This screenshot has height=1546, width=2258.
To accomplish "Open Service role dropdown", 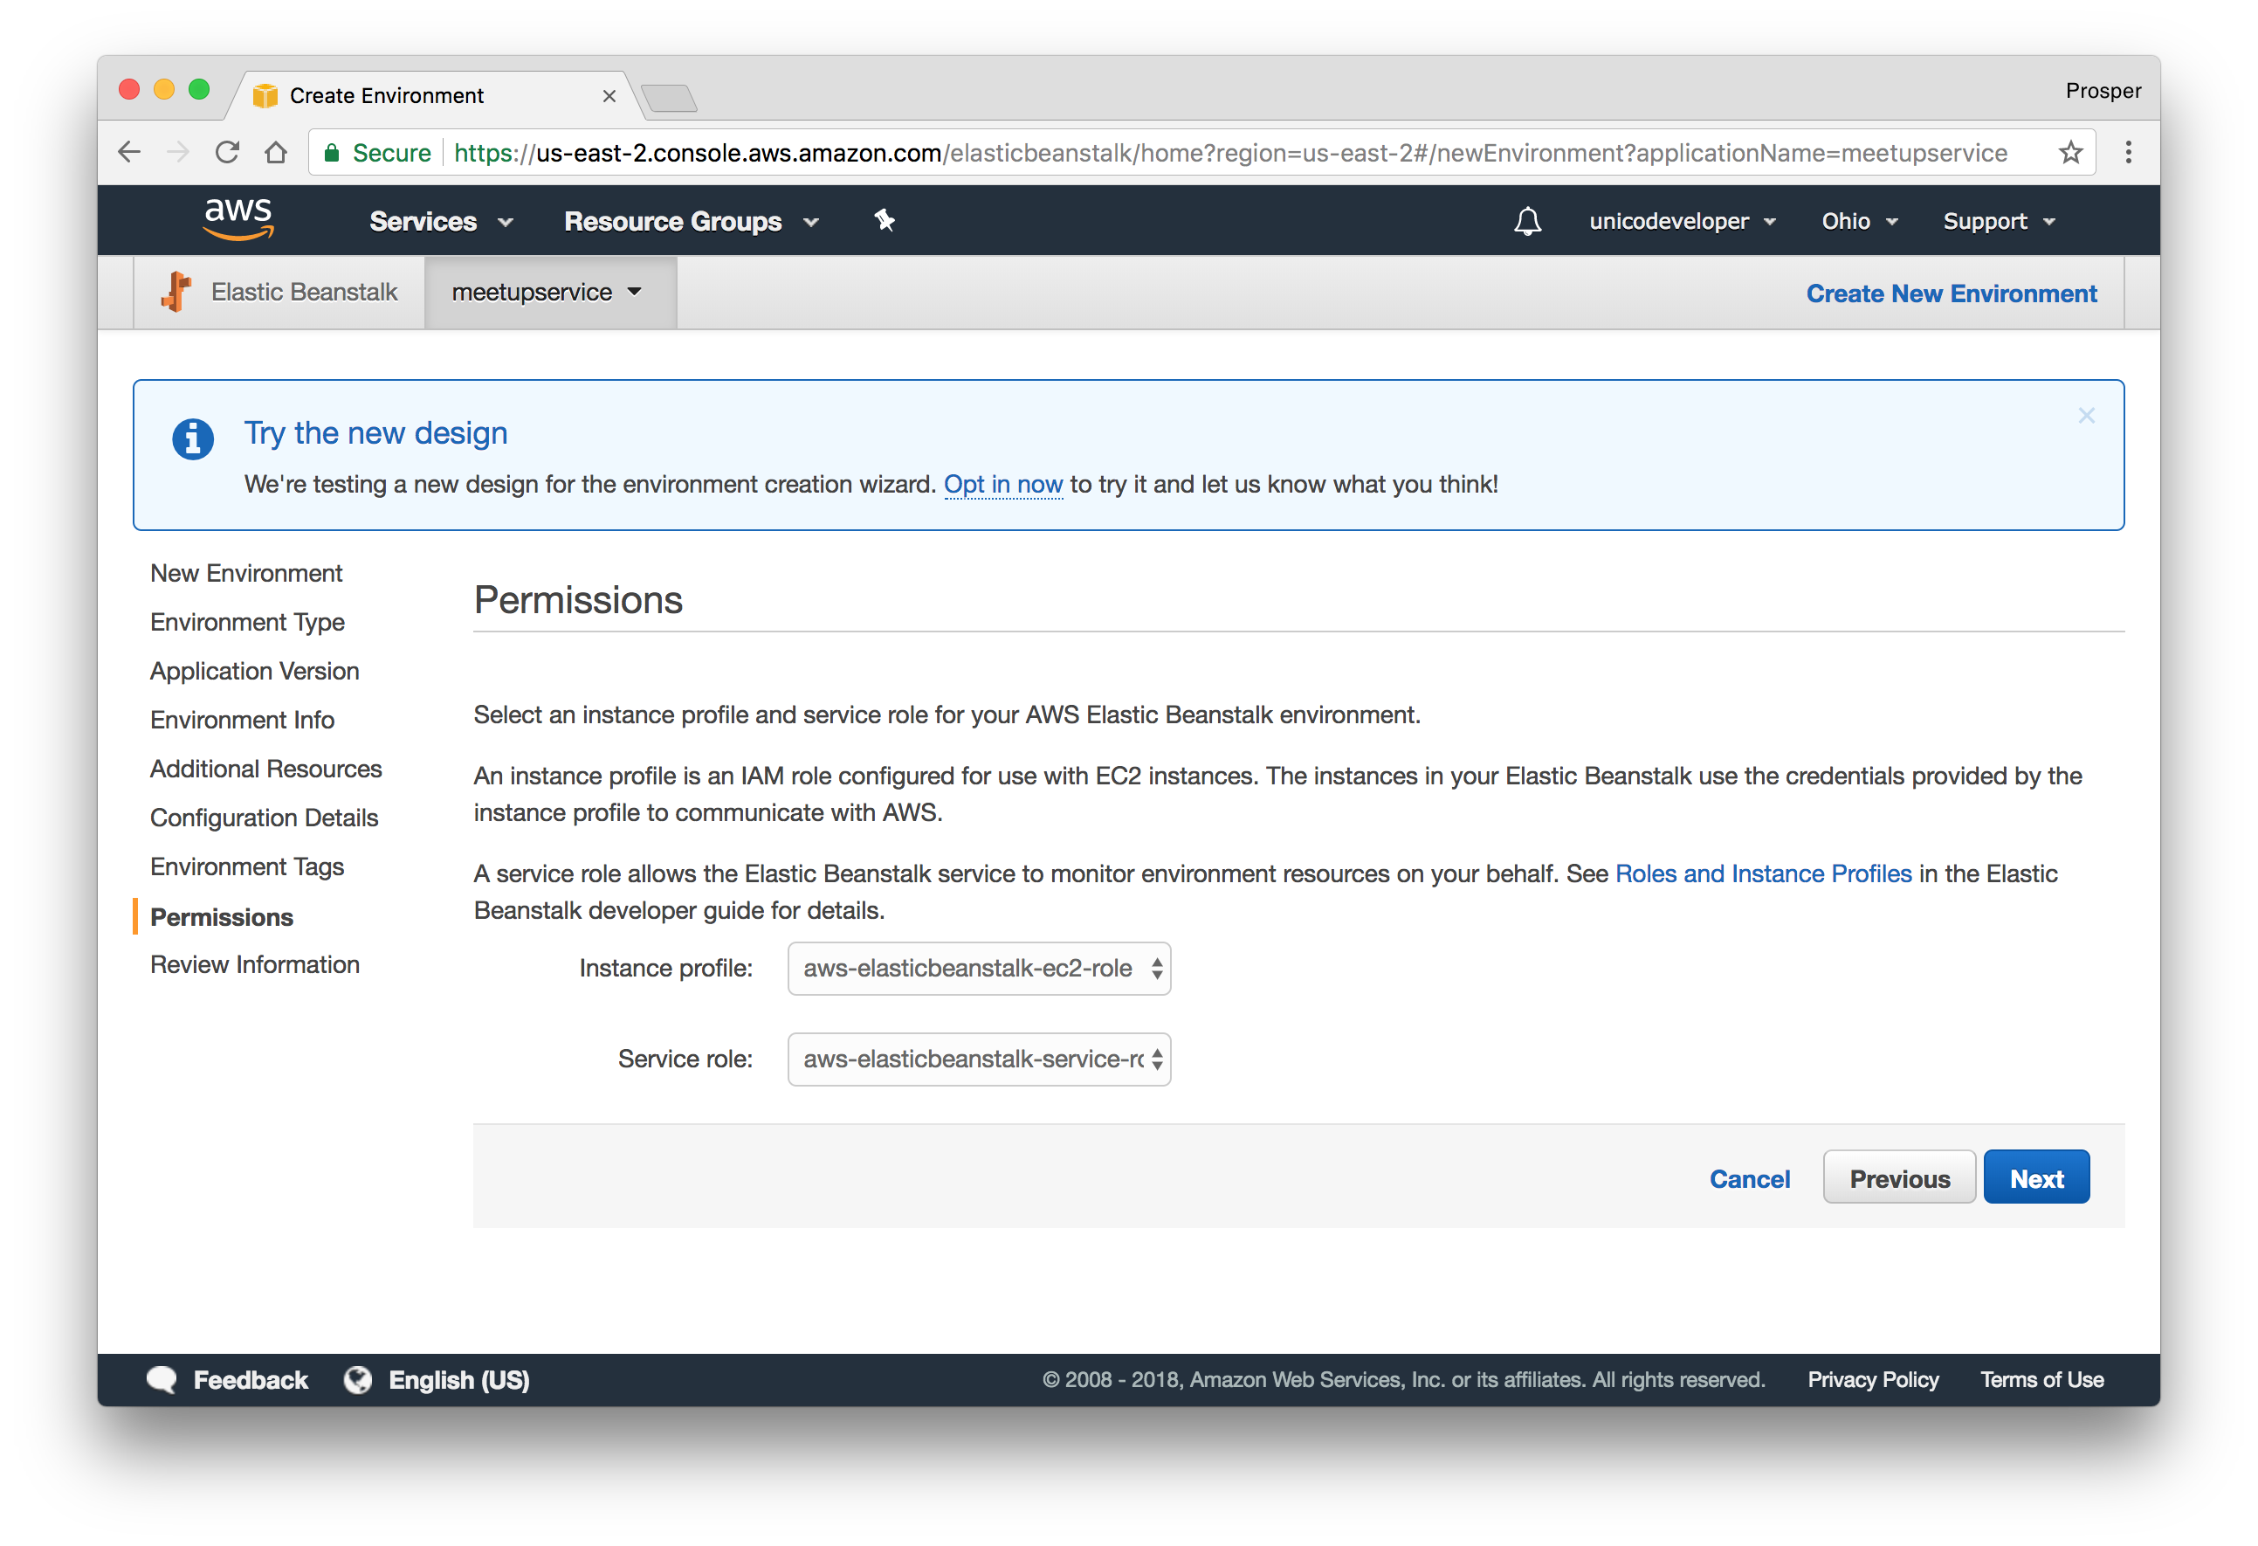I will coord(979,1059).
